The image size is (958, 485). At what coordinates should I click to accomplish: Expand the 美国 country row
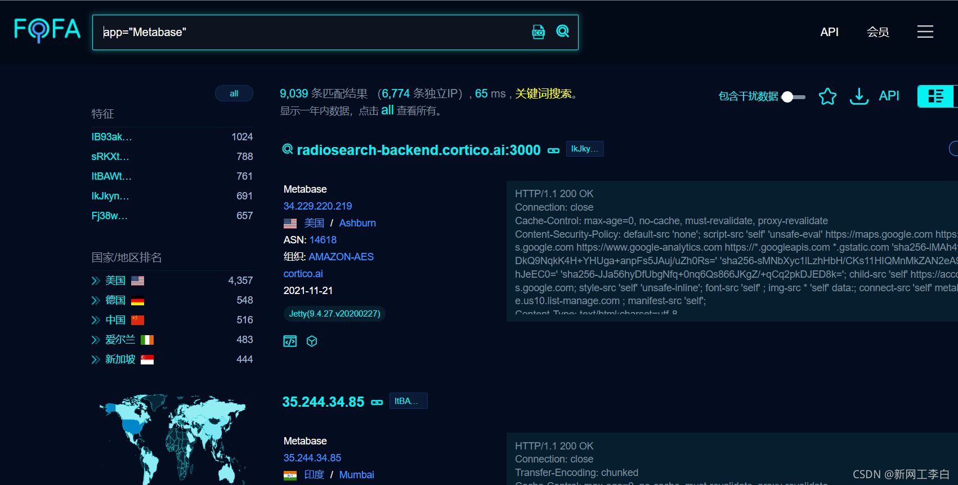96,281
